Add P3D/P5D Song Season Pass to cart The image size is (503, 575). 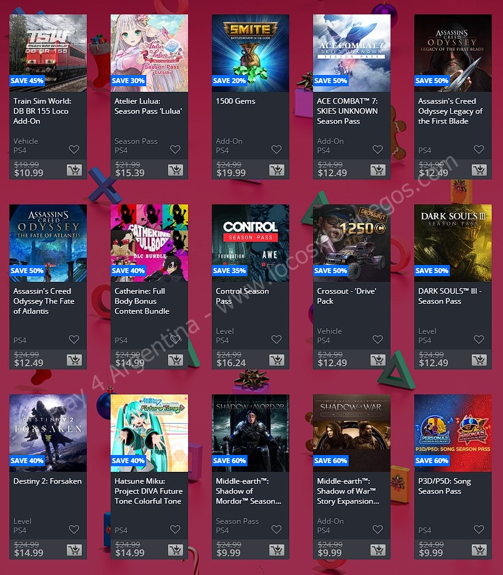coord(479,550)
